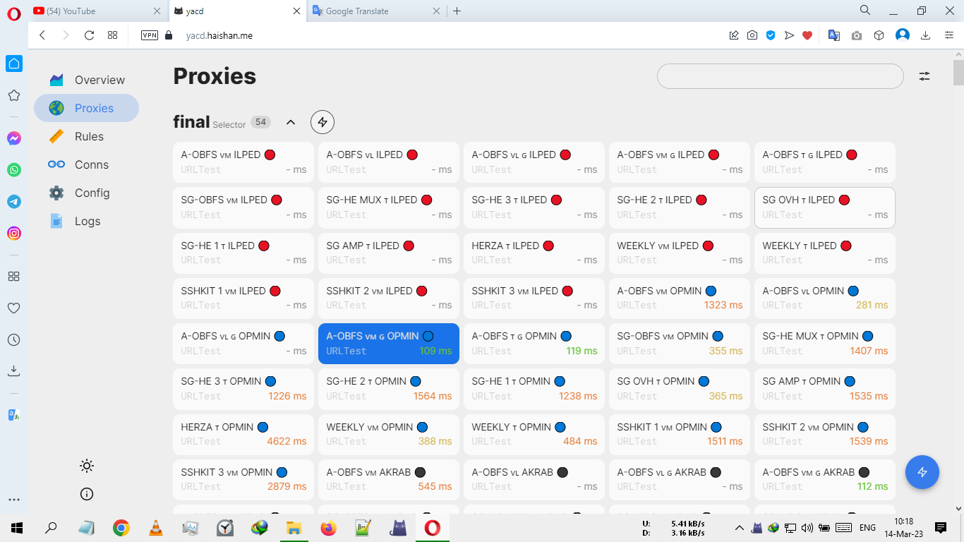Click the proxy search field
The image size is (964, 542).
coord(780,76)
